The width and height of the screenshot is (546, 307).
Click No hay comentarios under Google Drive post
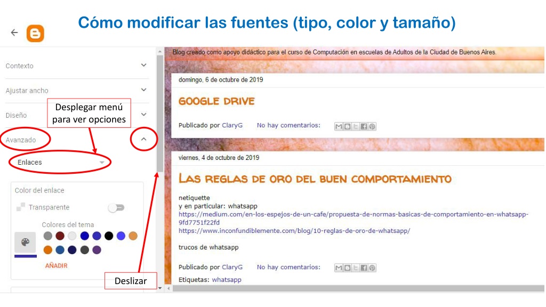288,125
